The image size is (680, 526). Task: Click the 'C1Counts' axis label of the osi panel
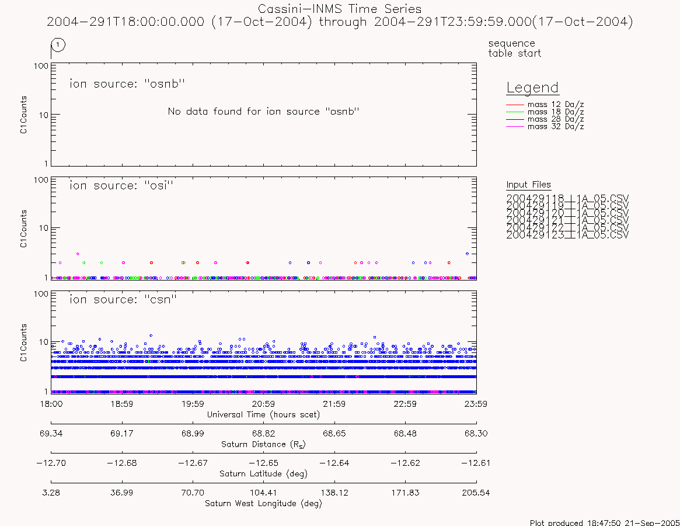coord(23,229)
